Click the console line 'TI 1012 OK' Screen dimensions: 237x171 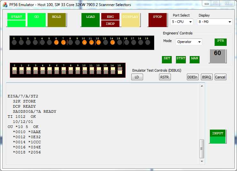[x=22, y=117]
